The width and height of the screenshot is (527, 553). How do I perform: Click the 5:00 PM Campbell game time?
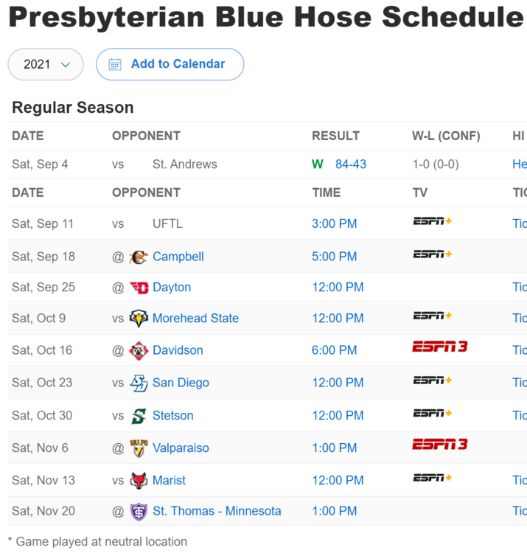click(x=334, y=257)
